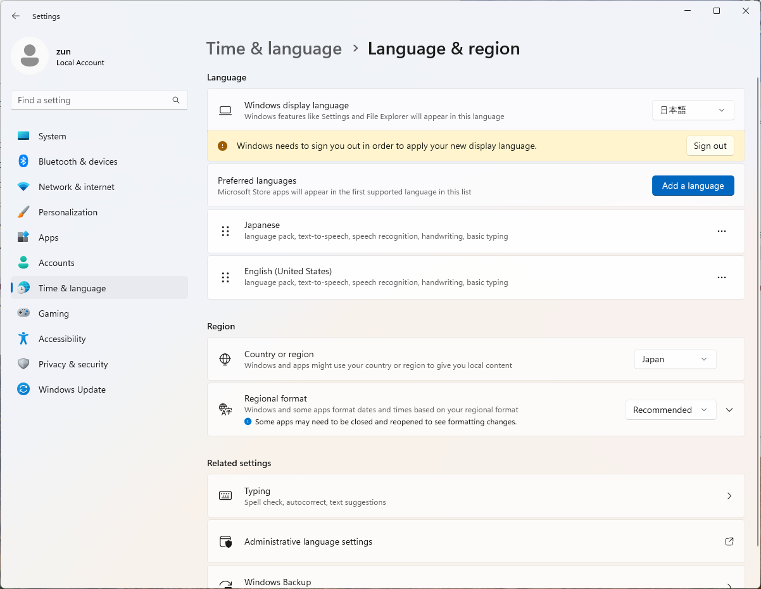Click the 'Language & region' page title
This screenshot has height=589, width=761.
(444, 49)
